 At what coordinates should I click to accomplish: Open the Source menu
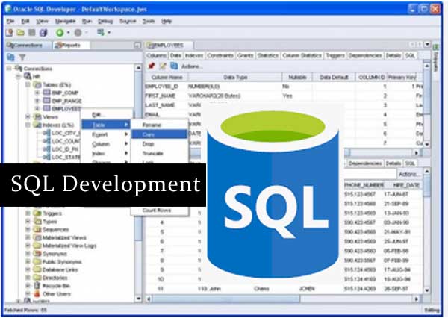pyautogui.click(x=128, y=21)
